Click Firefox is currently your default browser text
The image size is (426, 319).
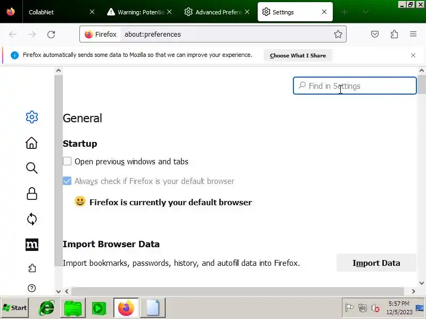[170, 202]
